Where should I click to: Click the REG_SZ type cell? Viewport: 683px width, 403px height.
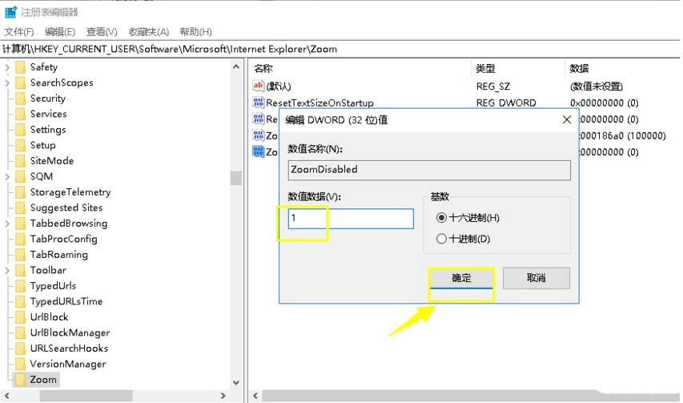(493, 87)
